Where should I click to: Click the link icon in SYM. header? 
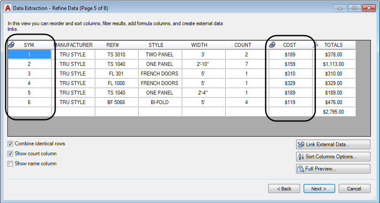click(x=11, y=45)
